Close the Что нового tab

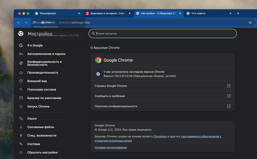coord(231,13)
